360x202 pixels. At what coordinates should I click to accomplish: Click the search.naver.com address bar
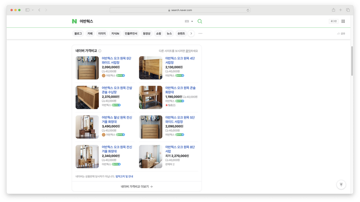(180, 10)
